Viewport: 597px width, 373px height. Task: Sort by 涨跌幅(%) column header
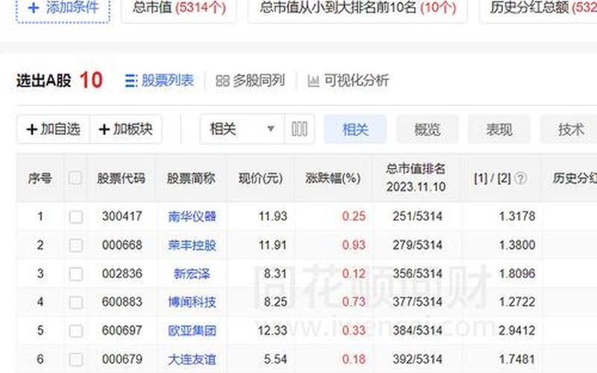(333, 178)
